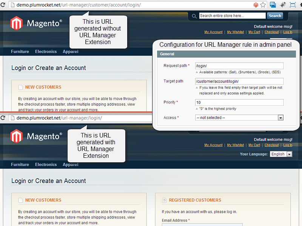Open Electronics menu on the url-manager/login page
Screen dimensions: 302x226
tap(46, 165)
